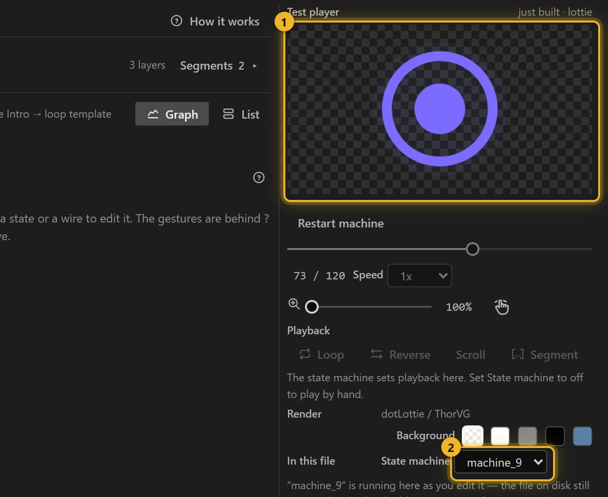Image resolution: width=608 pixels, height=497 pixels.
Task: Toggle Reverse playback
Action: 400,354
